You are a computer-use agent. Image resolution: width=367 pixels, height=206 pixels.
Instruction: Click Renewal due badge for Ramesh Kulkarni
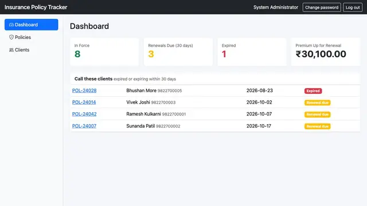[x=317, y=114]
